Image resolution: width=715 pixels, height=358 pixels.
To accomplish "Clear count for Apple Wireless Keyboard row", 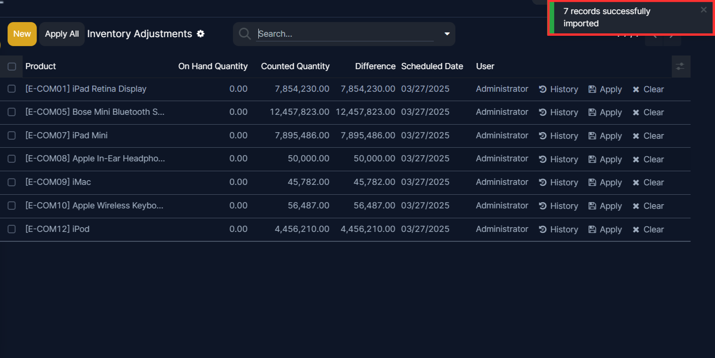I will (x=648, y=206).
